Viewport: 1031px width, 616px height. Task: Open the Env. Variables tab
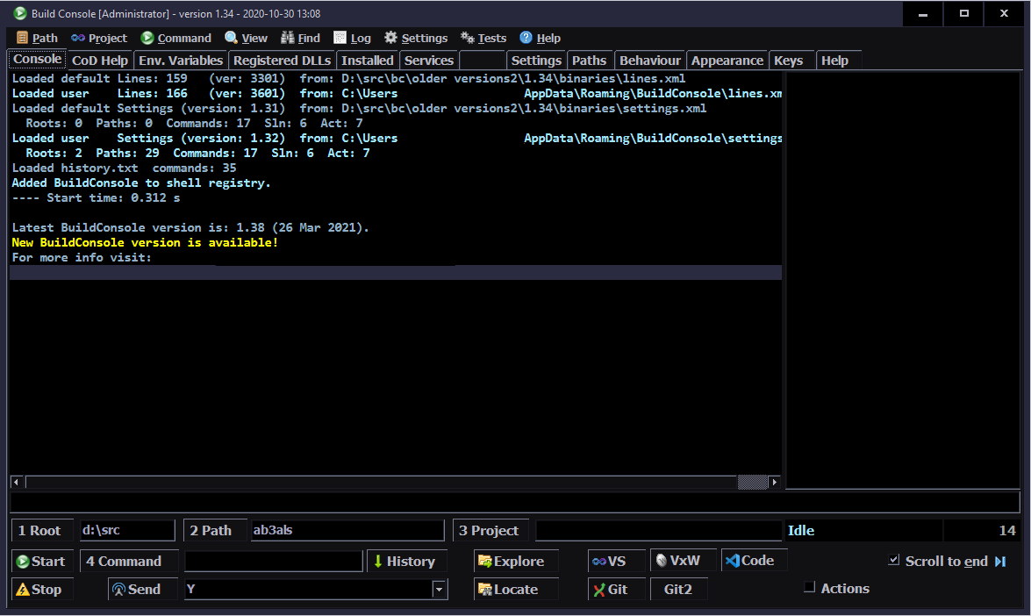(181, 61)
